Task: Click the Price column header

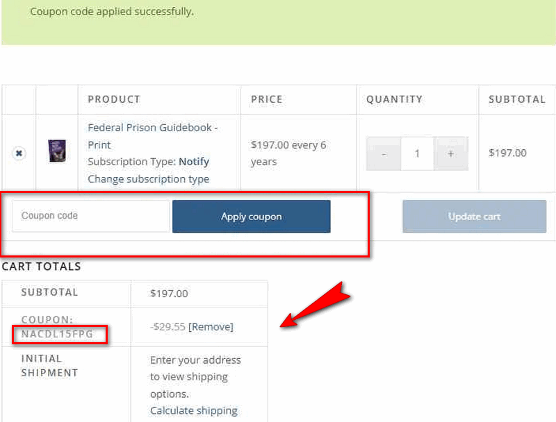Action: pos(267,99)
